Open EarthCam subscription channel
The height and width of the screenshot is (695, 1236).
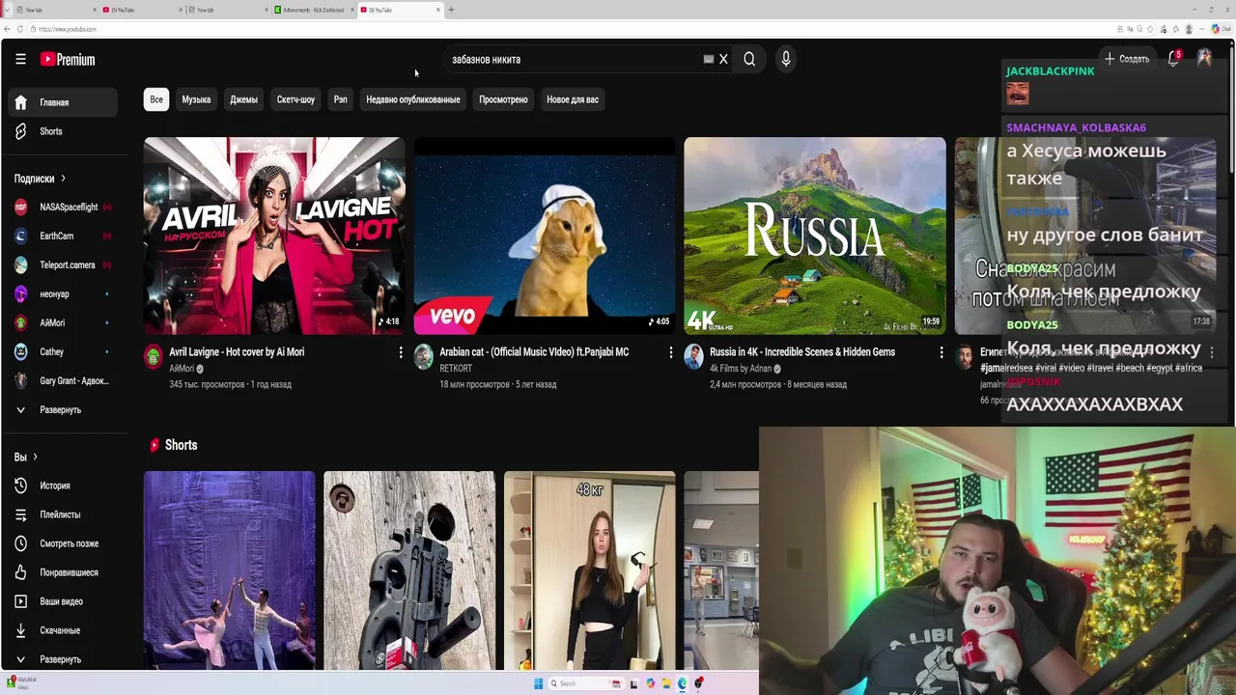pyautogui.click(x=62, y=236)
